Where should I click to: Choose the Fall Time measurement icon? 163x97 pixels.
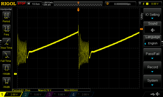pos(6,55)
